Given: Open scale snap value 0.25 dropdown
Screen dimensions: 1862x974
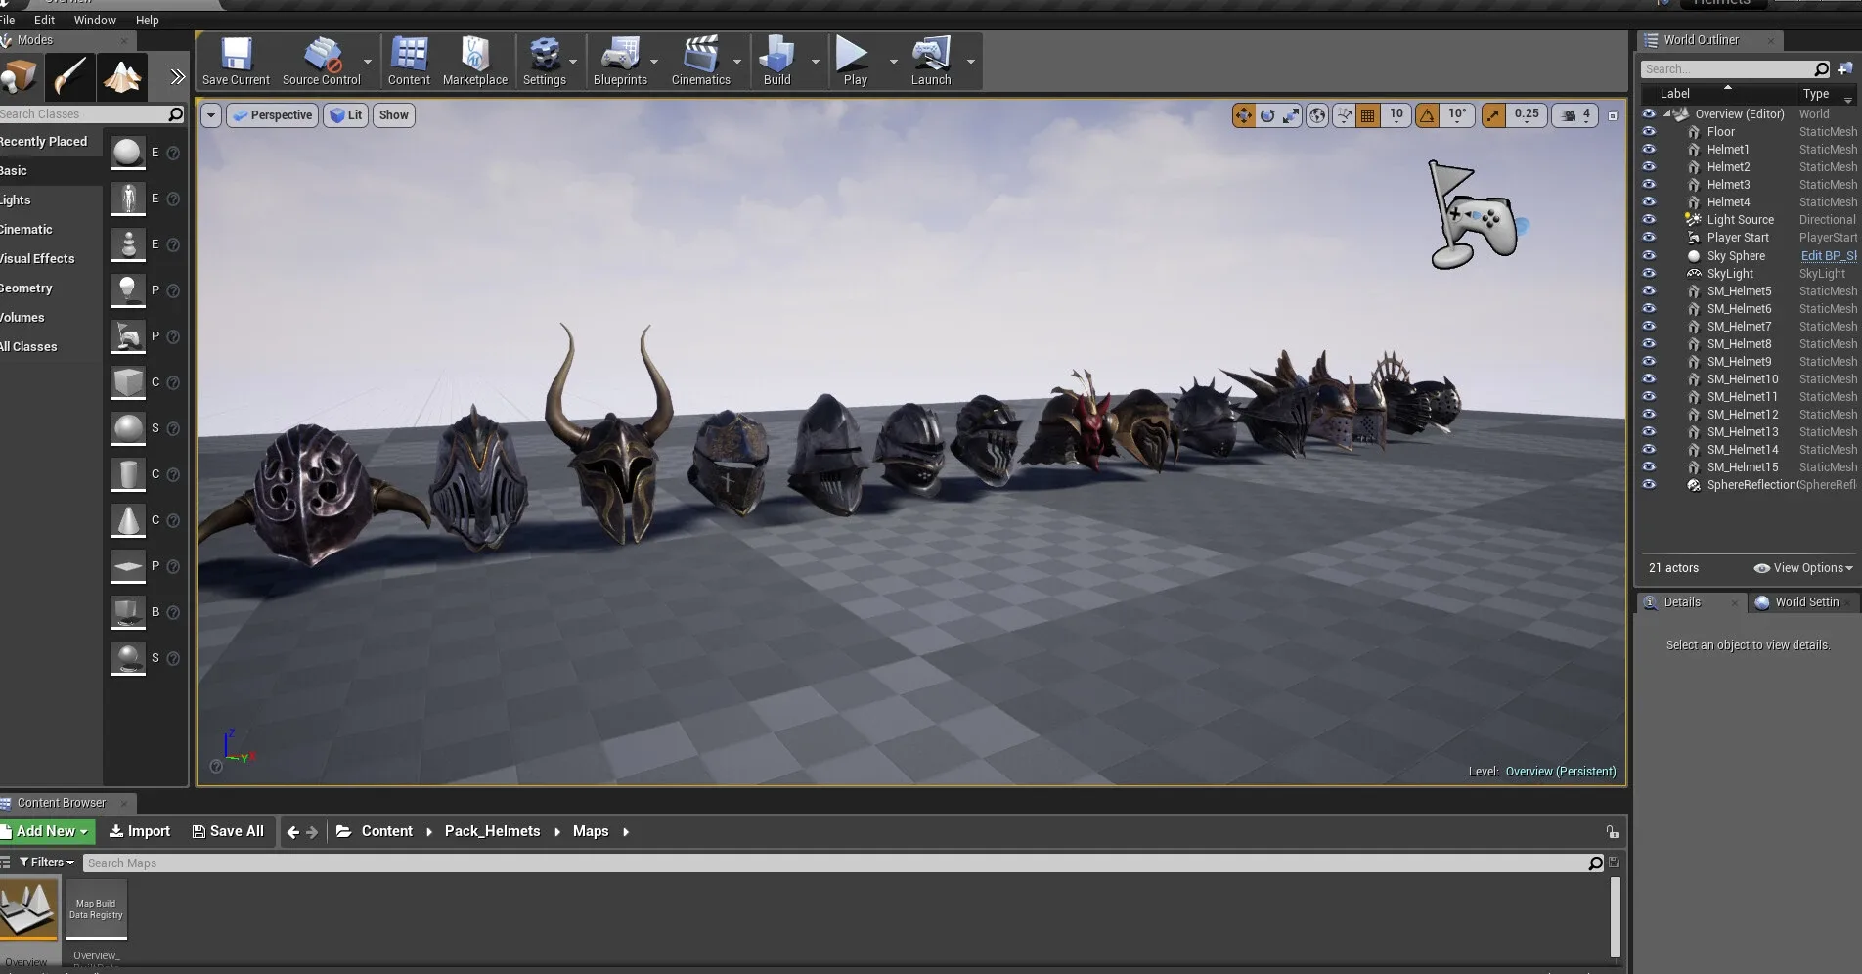Looking at the screenshot, I should [1526, 115].
